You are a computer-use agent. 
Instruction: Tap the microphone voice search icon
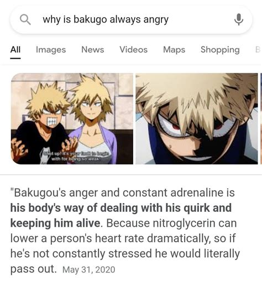pos(239,19)
